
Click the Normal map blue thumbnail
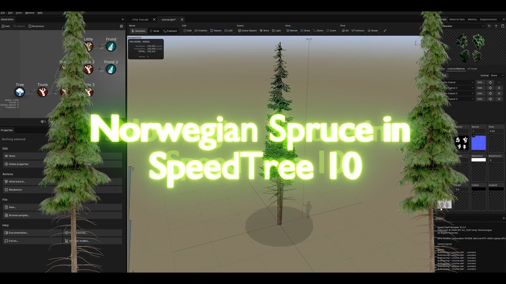pos(478,143)
